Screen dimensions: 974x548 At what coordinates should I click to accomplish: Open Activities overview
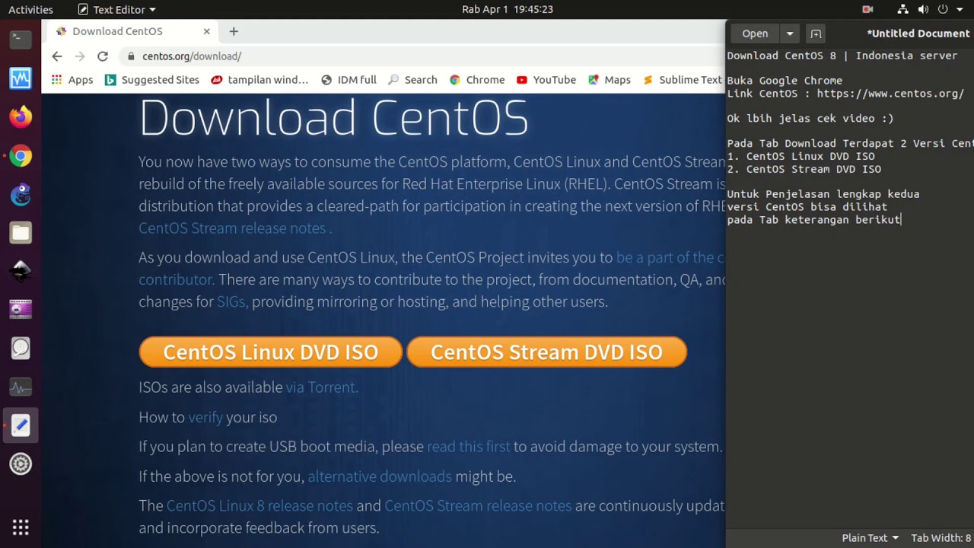[x=30, y=9]
